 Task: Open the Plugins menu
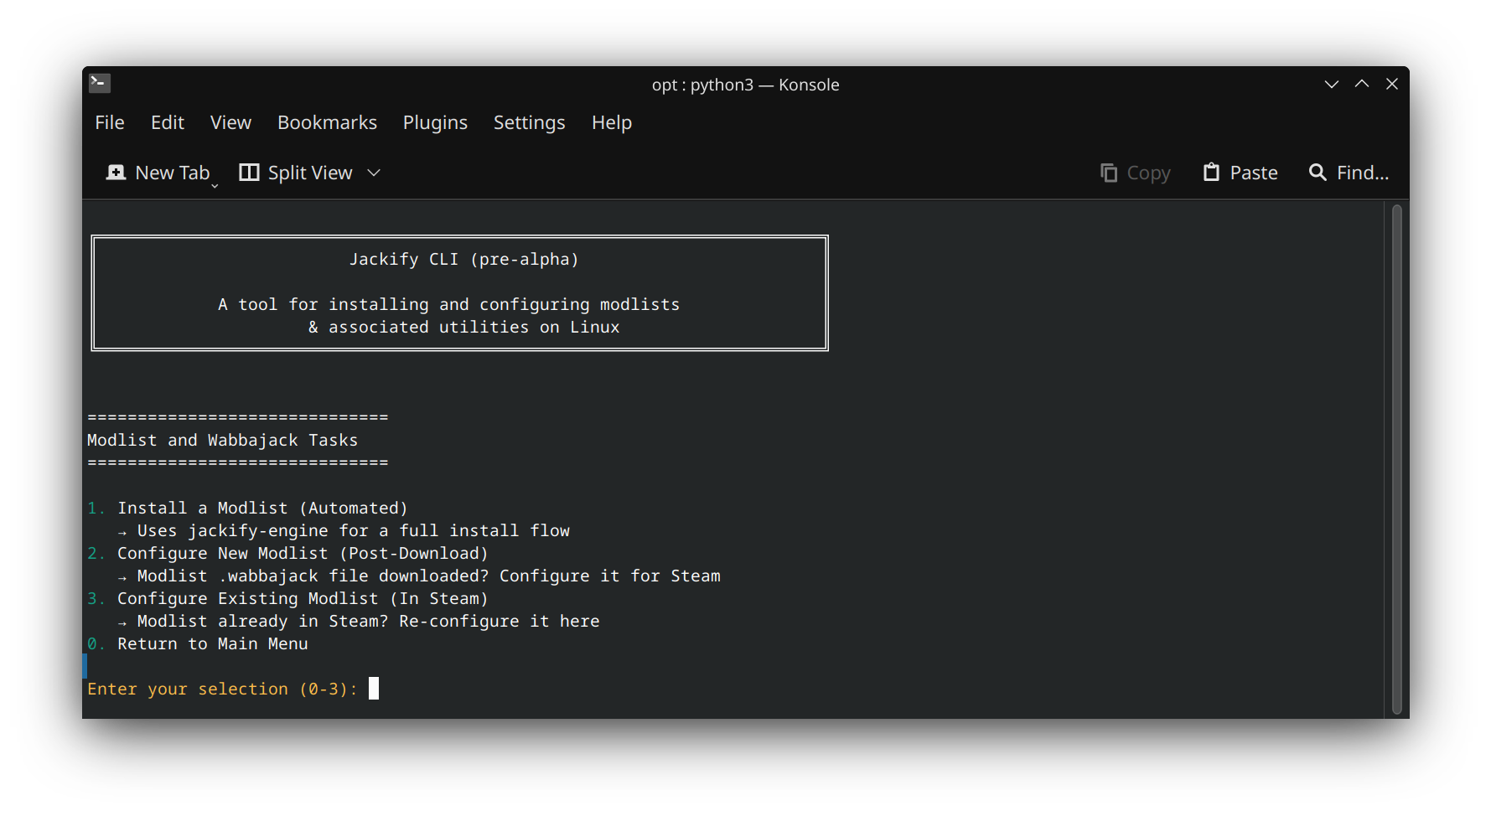(435, 122)
